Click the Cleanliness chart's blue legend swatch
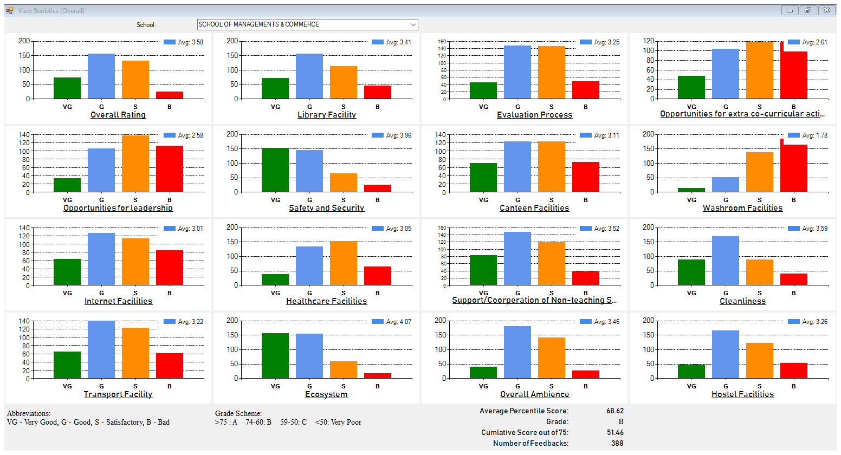The height and width of the screenshot is (455, 841). tap(794, 229)
